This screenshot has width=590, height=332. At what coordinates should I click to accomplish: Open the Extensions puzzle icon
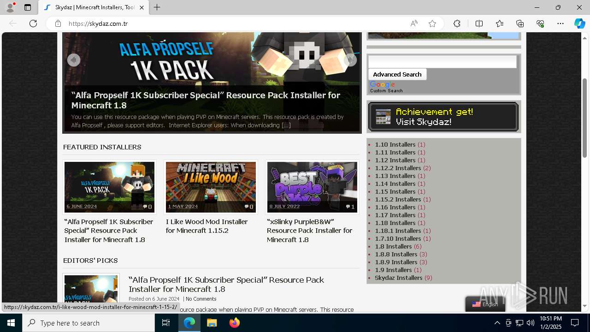click(457, 24)
